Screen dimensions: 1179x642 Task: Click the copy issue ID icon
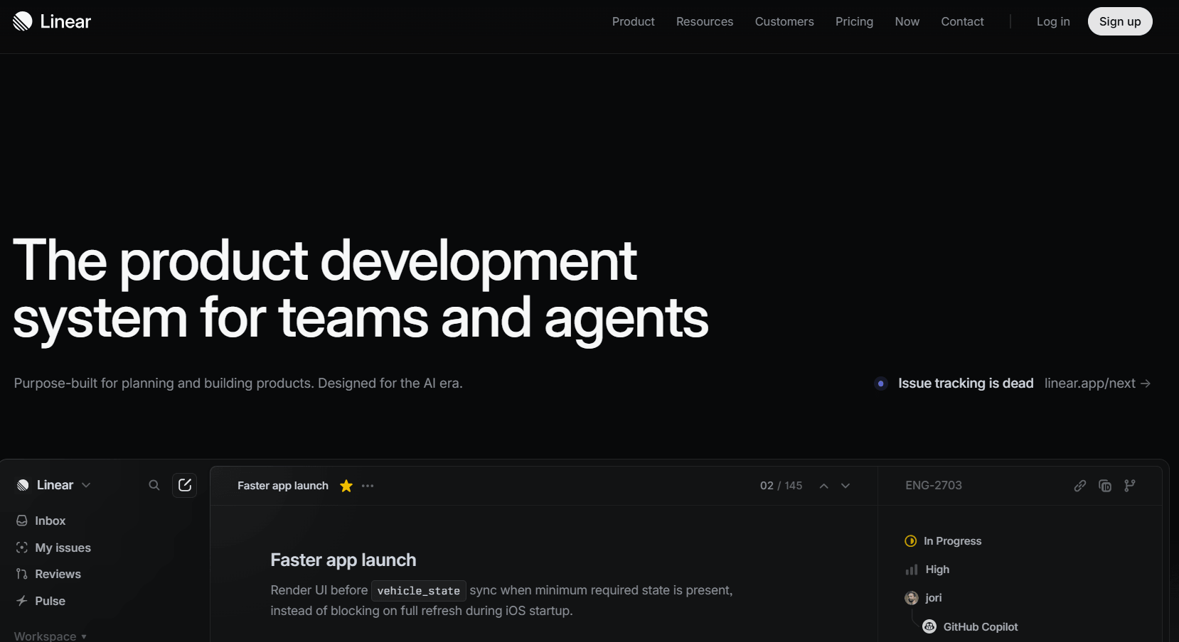[x=1105, y=486]
